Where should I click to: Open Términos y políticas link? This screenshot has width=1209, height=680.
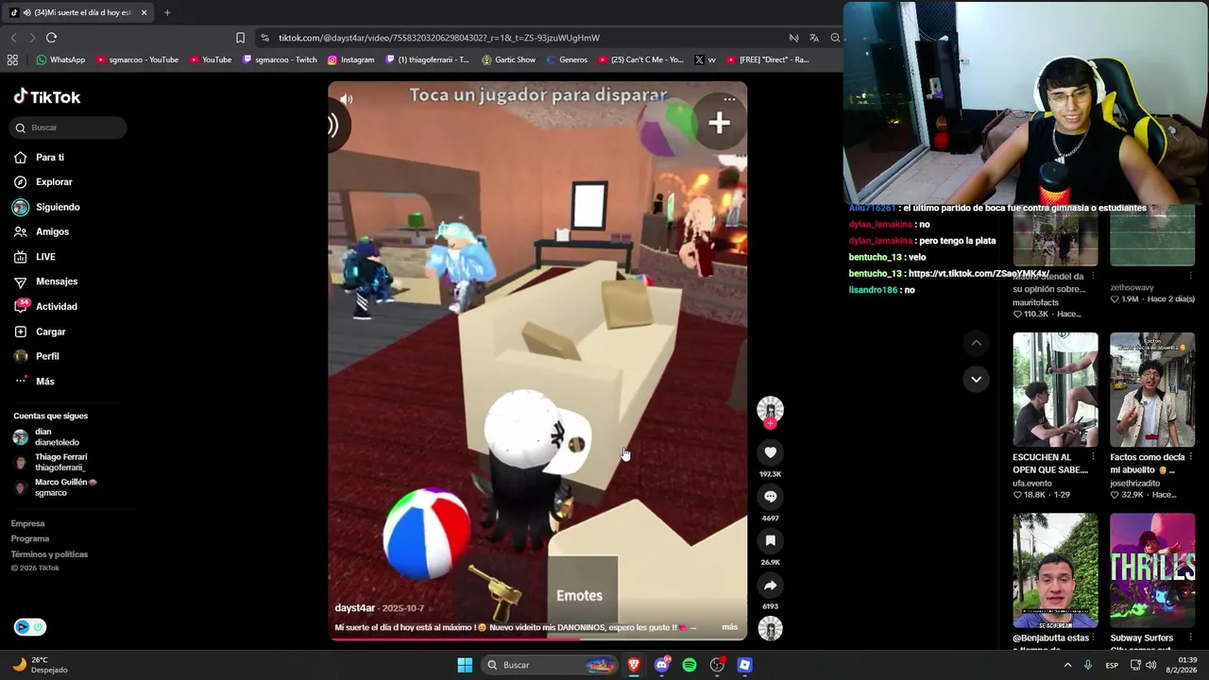(x=49, y=553)
